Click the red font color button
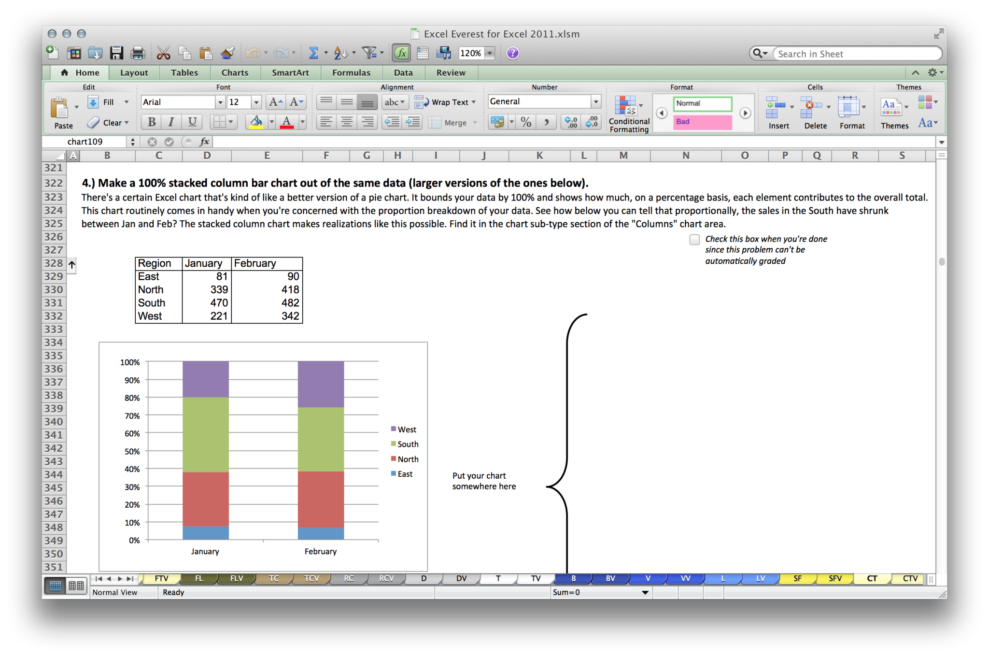The width and height of the screenshot is (989, 657). 287,122
